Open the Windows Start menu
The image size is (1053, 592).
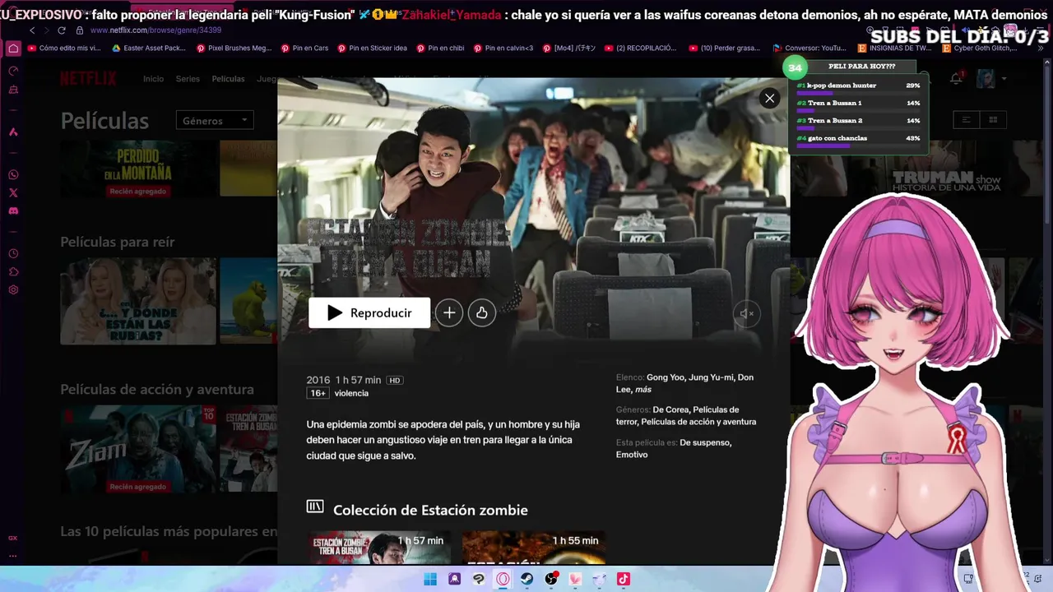pyautogui.click(x=430, y=579)
